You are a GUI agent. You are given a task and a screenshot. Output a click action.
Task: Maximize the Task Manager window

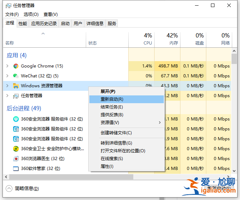point(213,6)
